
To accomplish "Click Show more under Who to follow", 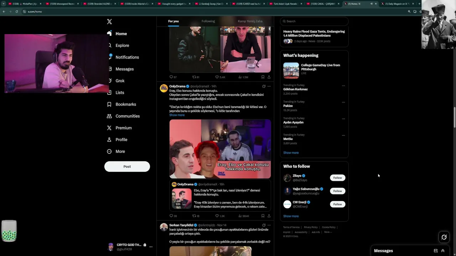I will (x=291, y=216).
